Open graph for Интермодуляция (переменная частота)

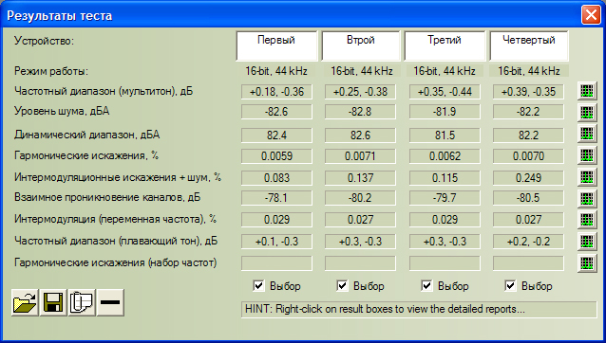coord(587,220)
